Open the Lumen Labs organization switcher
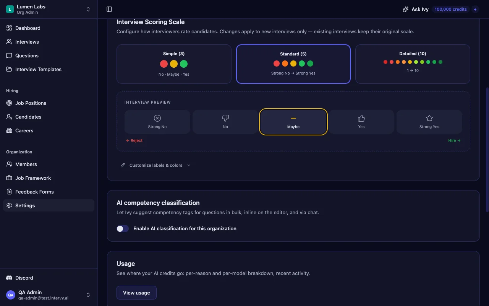The width and height of the screenshot is (489, 306). [49, 9]
